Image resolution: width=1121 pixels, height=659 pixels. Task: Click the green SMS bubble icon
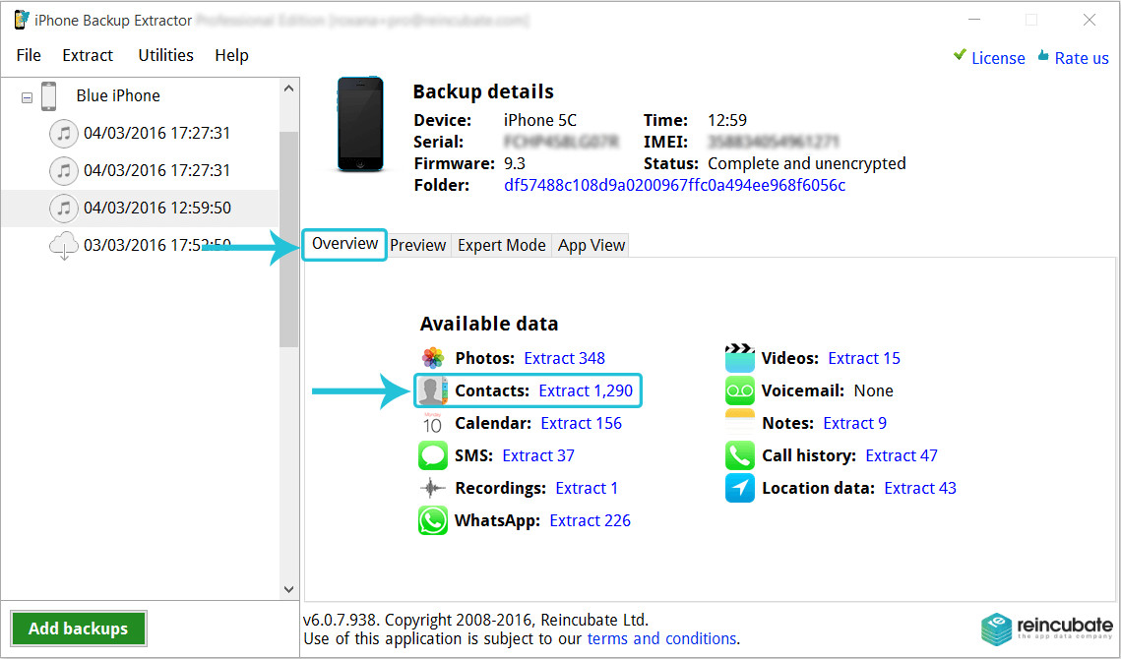click(x=432, y=455)
